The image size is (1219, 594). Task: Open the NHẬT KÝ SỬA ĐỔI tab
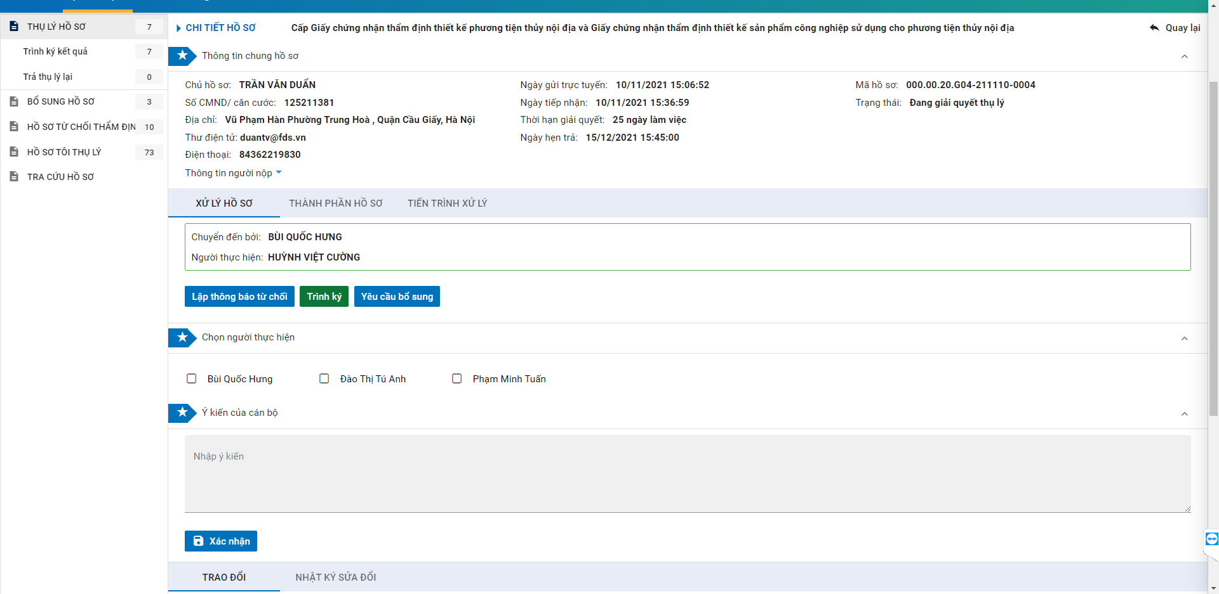click(336, 578)
